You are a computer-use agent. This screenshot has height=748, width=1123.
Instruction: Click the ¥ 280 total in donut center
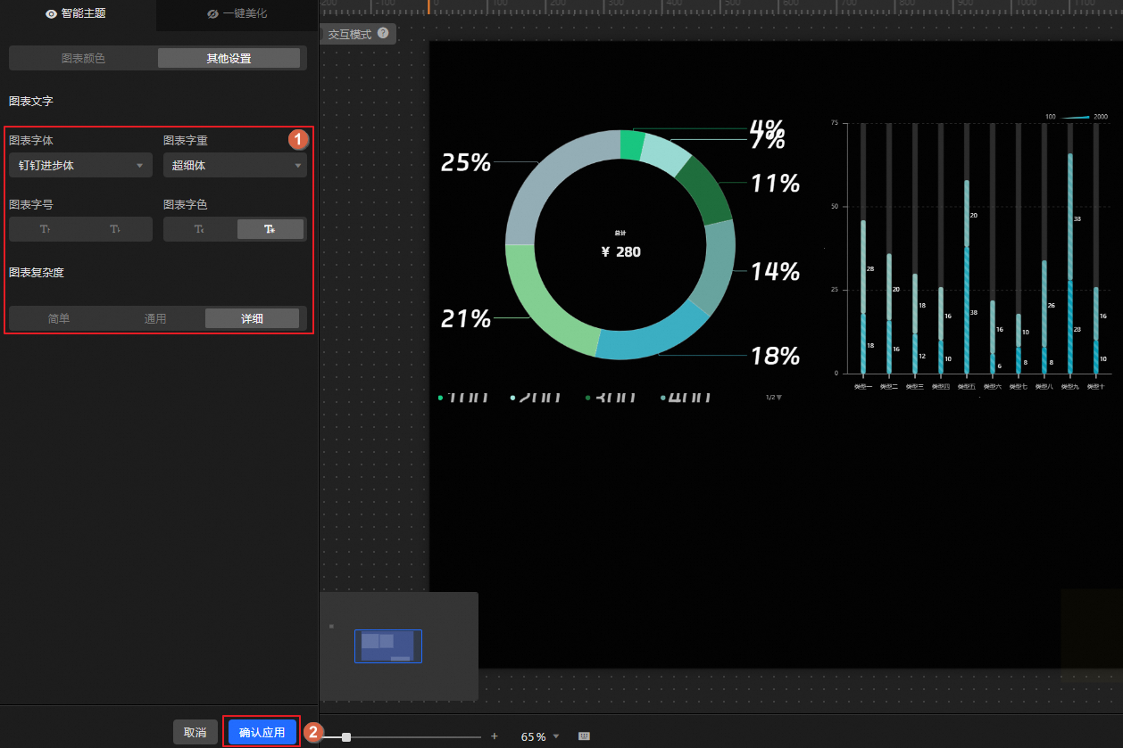pos(621,252)
